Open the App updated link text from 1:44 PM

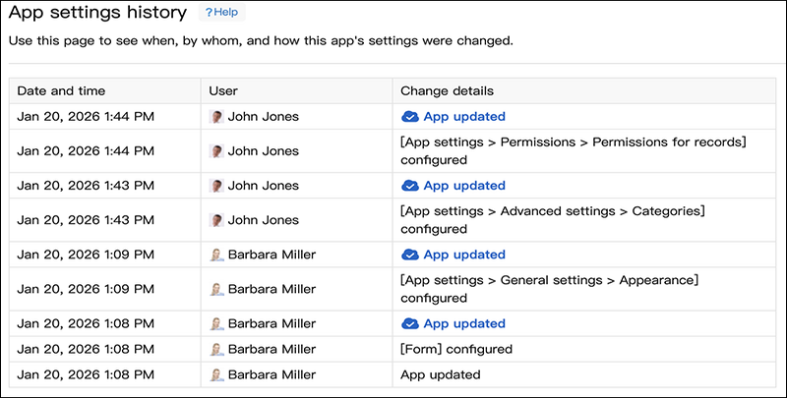coord(464,116)
